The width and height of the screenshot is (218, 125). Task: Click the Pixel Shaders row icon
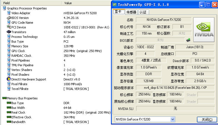9,75
